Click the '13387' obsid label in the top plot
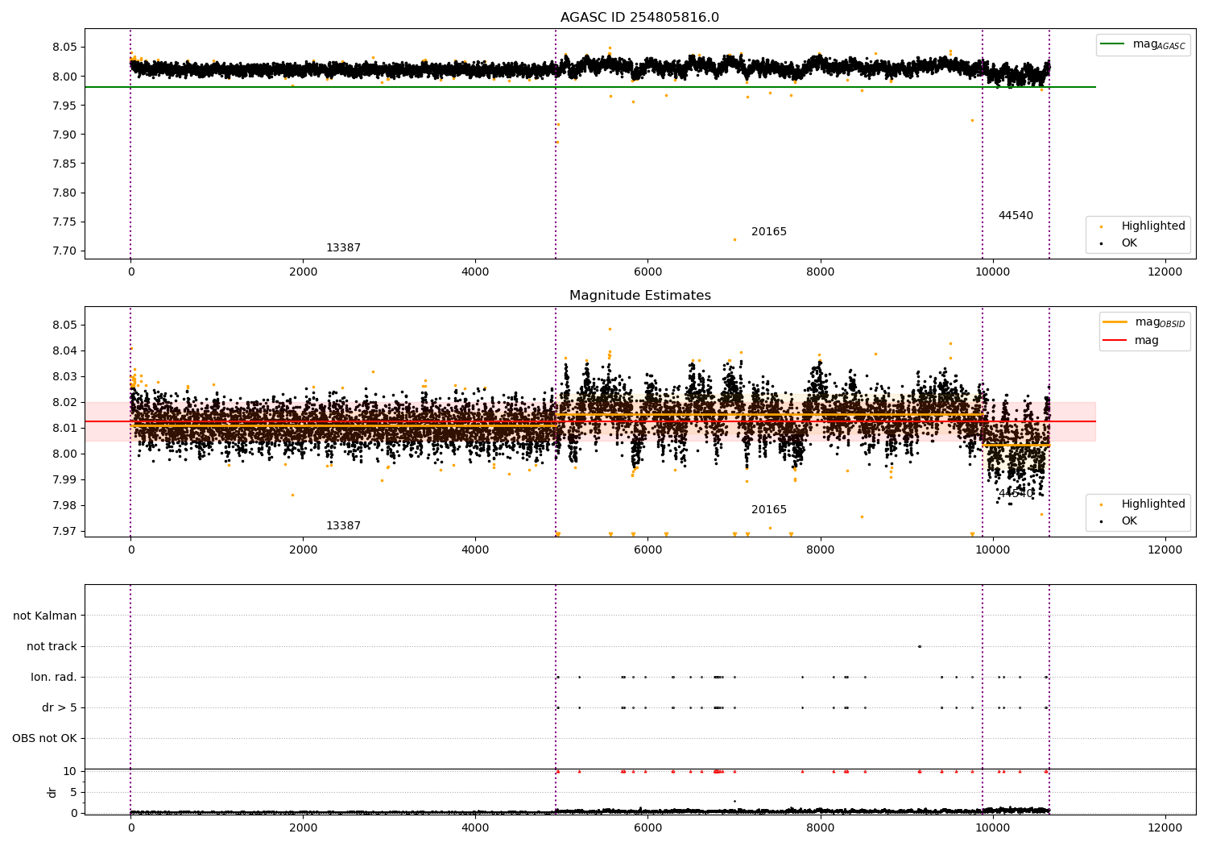 (343, 247)
